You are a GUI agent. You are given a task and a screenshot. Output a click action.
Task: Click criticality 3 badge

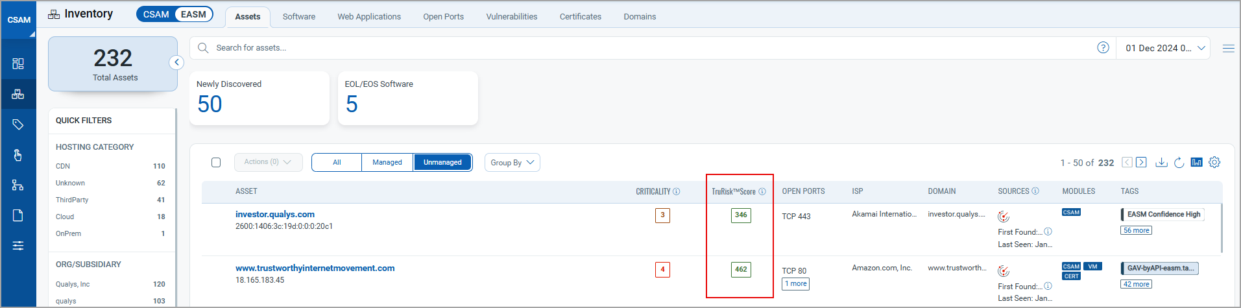tap(662, 215)
